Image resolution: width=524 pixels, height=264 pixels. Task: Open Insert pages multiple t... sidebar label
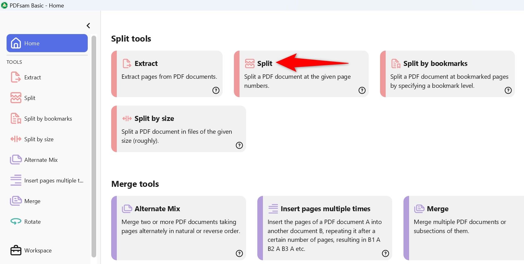(x=54, y=181)
